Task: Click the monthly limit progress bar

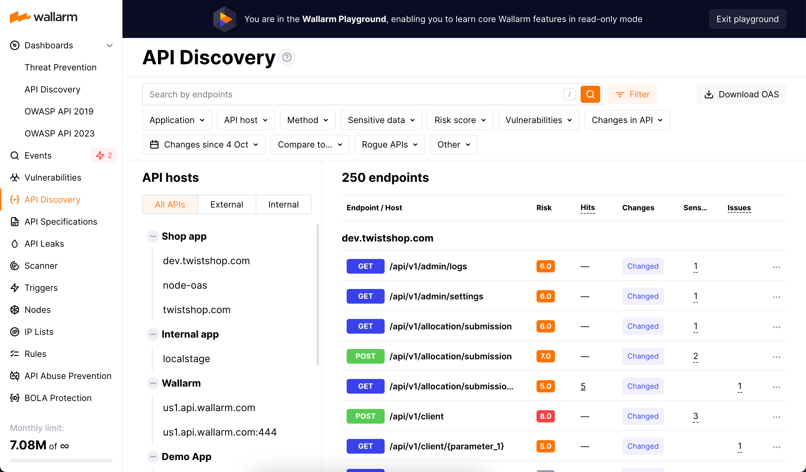Action: 60,460
